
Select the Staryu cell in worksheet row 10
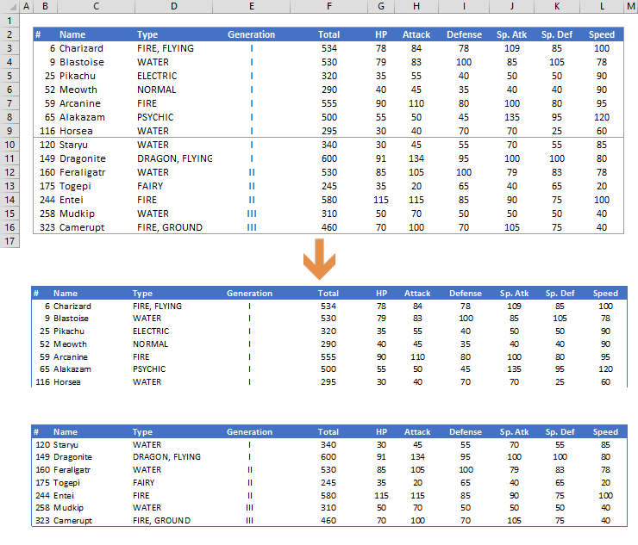pos(96,145)
